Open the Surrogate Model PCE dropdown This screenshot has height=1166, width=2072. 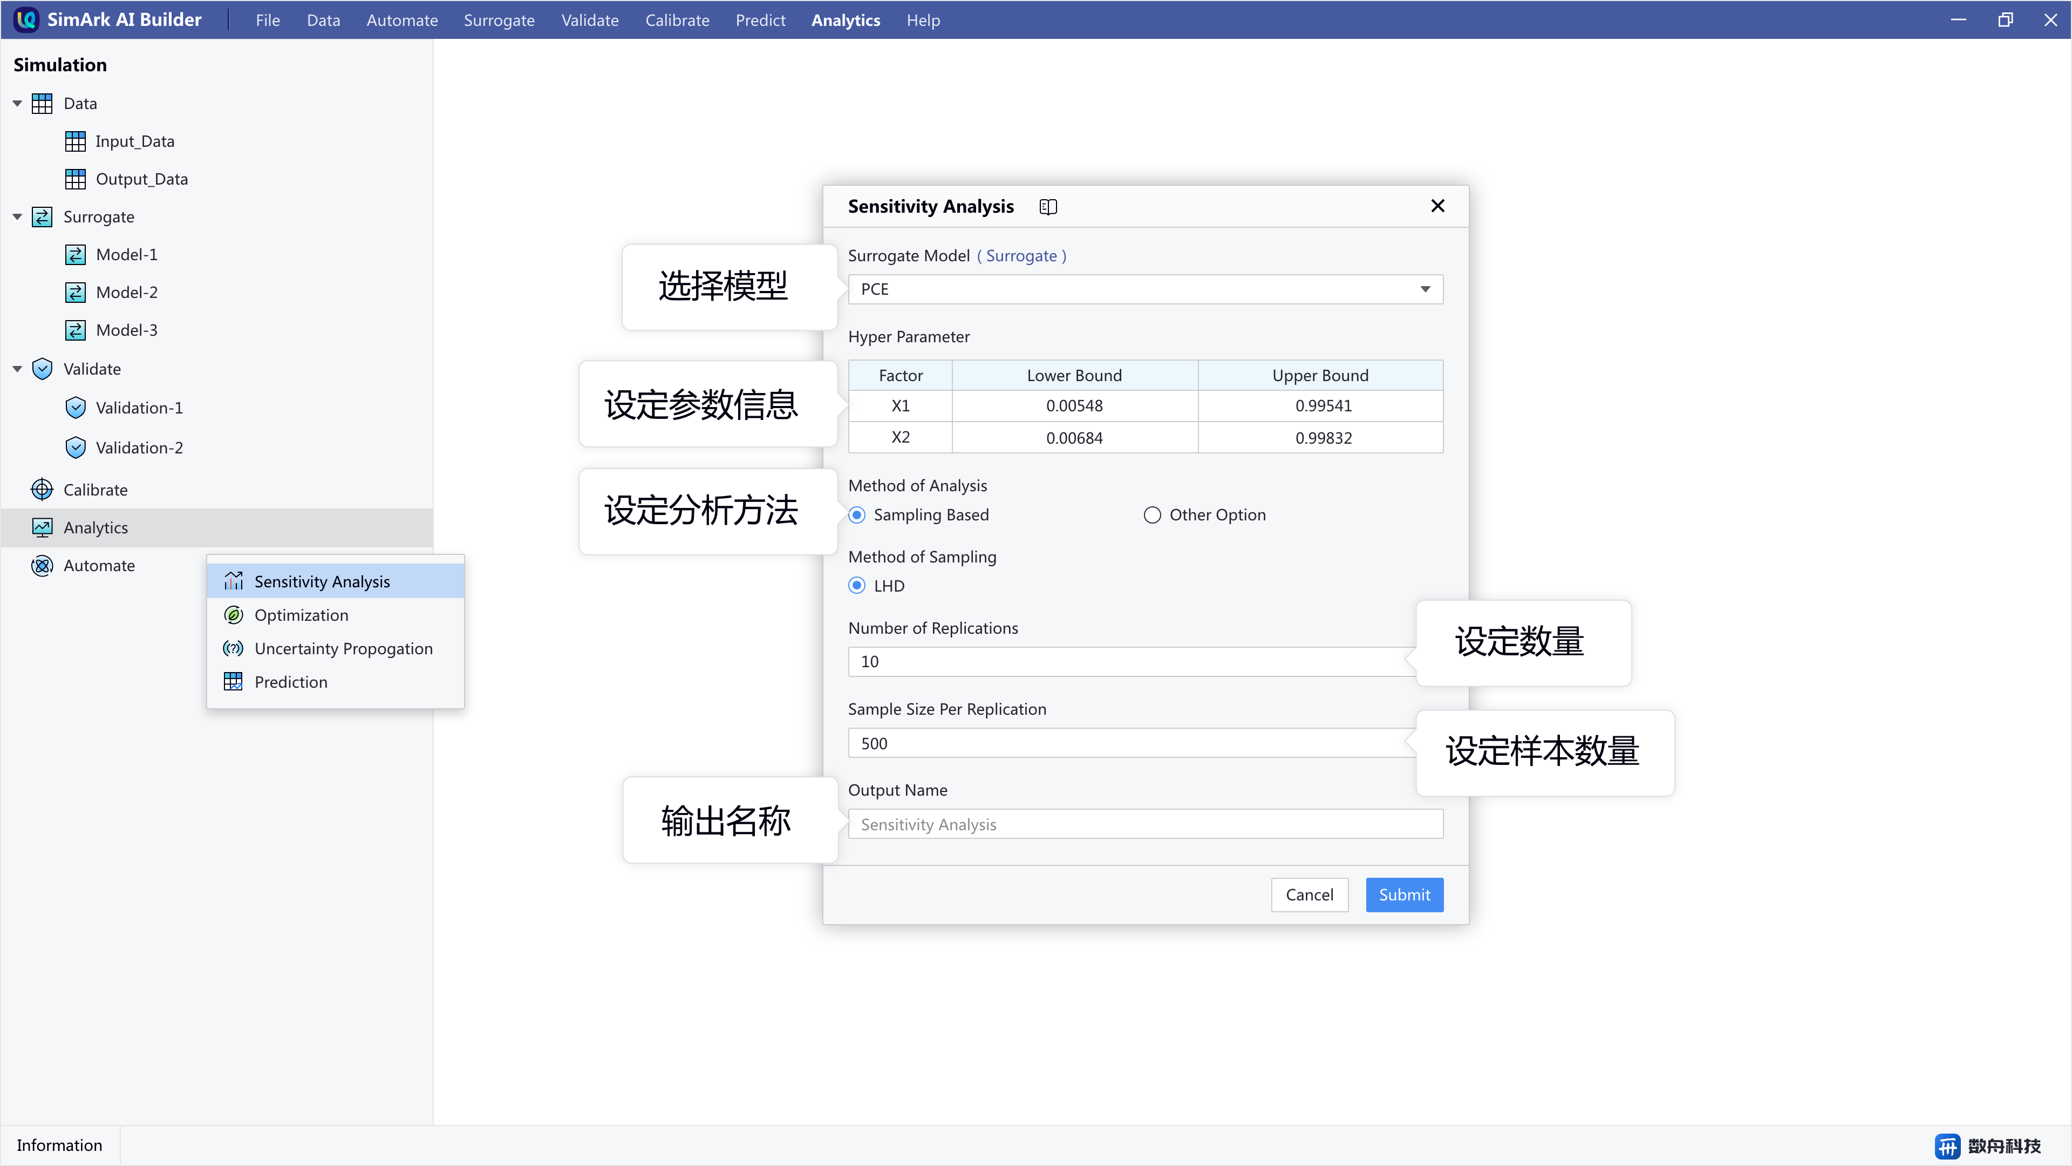[x=1146, y=289]
